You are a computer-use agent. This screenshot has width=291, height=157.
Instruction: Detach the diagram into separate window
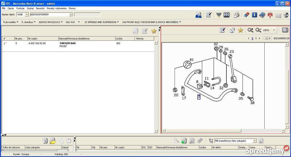[232, 30]
